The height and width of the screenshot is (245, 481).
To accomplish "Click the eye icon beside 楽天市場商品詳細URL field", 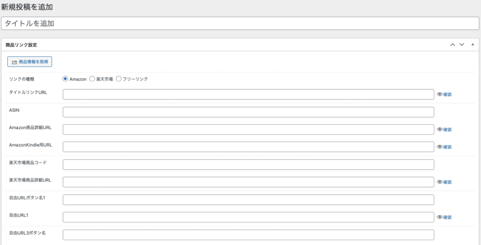I will click(439, 182).
